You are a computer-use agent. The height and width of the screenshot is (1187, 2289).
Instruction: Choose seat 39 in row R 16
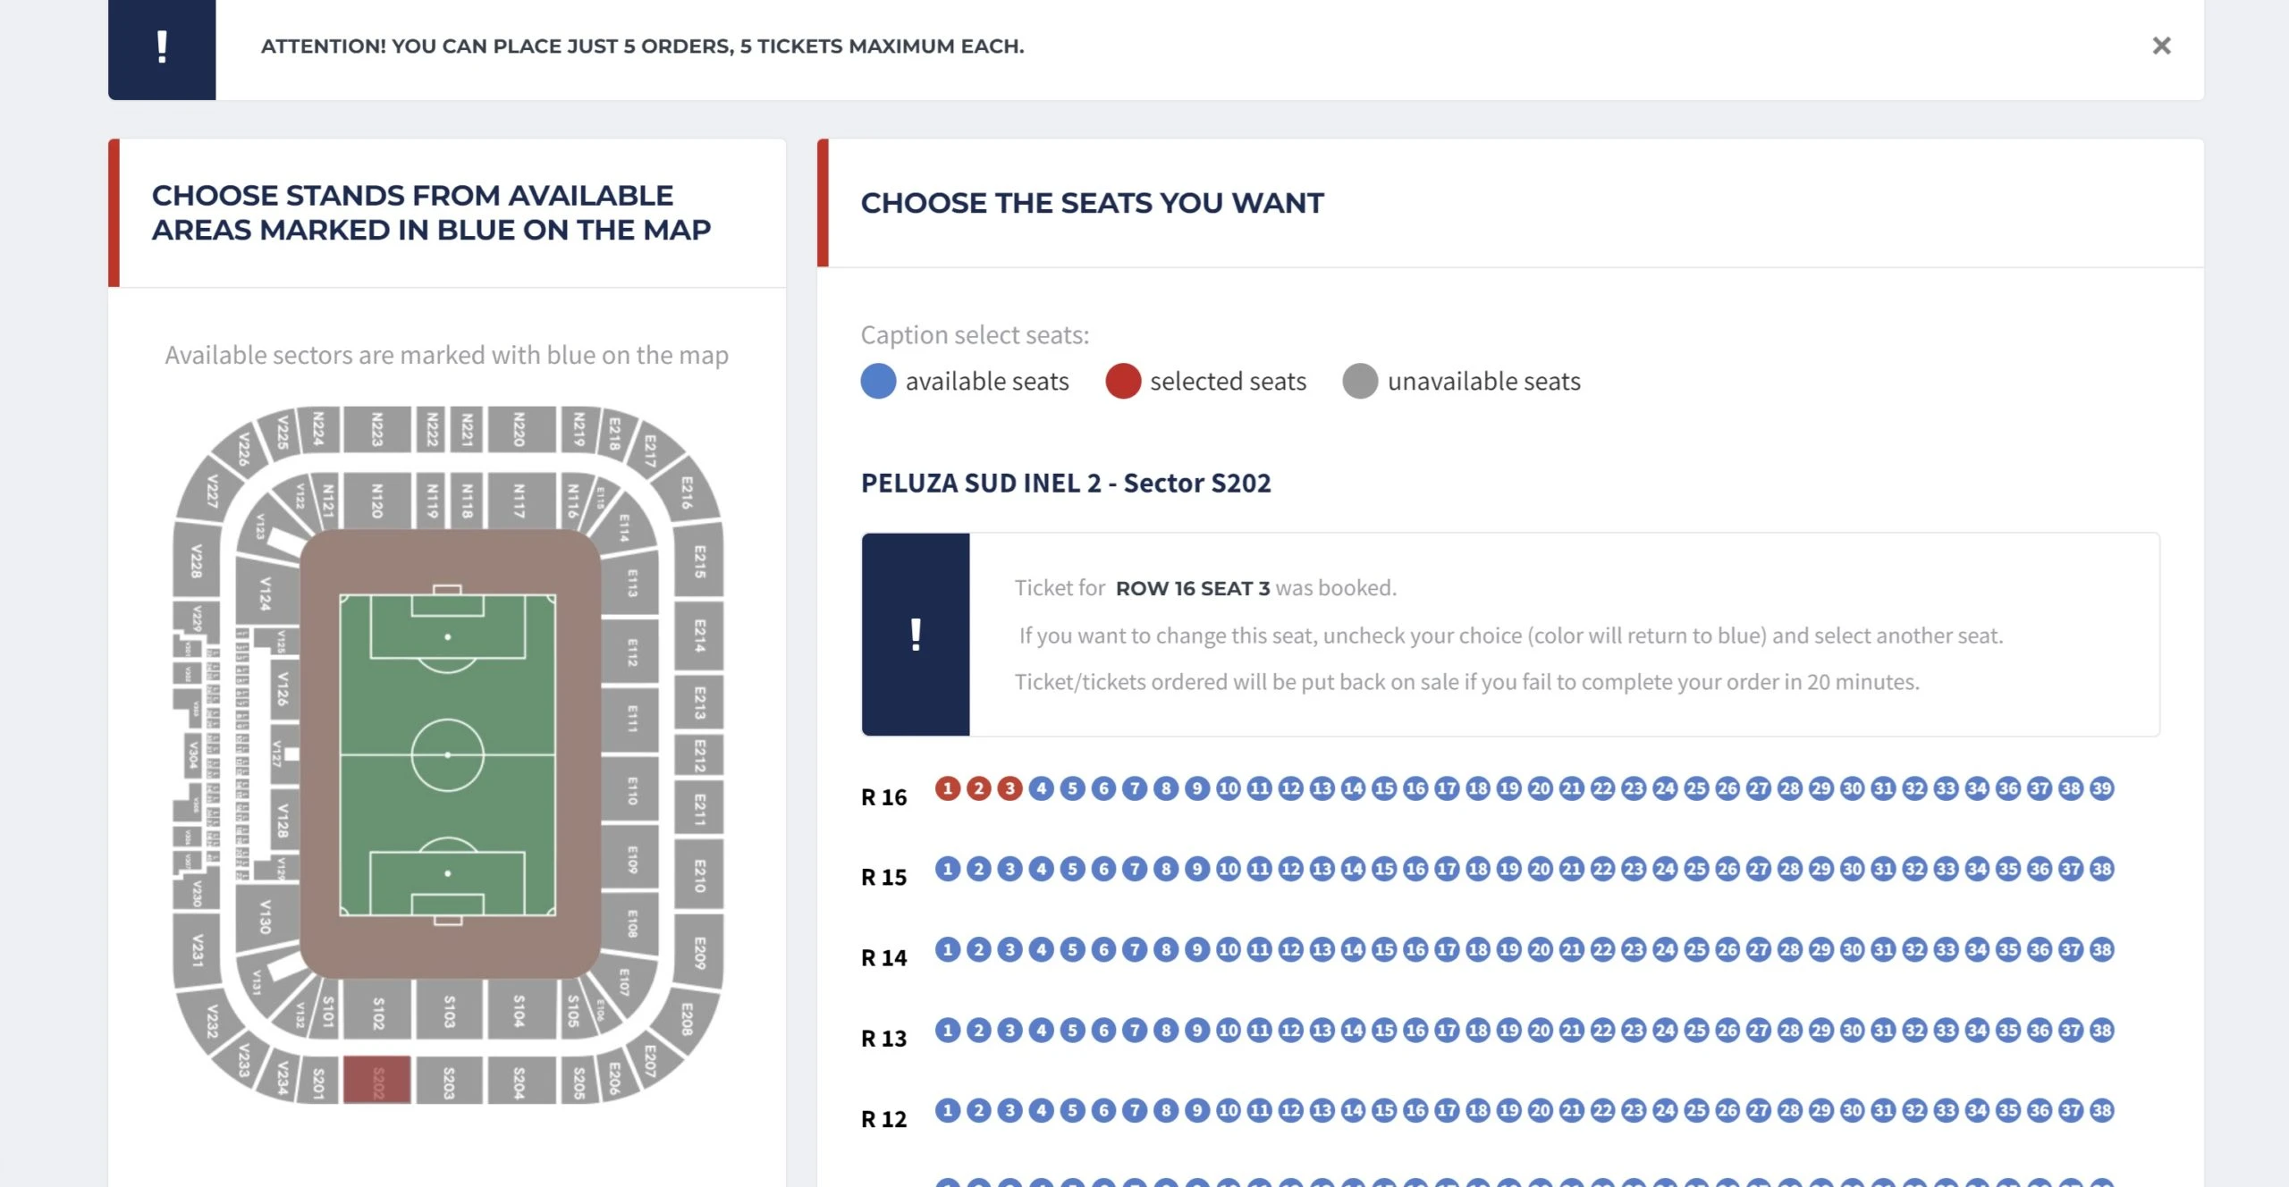tap(2102, 788)
